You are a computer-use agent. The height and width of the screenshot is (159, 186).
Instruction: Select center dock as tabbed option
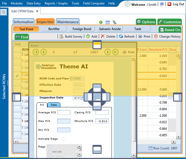click(97, 97)
